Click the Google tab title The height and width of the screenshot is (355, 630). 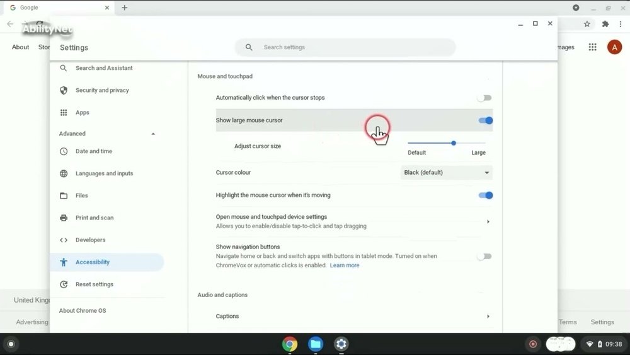click(x=29, y=8)
